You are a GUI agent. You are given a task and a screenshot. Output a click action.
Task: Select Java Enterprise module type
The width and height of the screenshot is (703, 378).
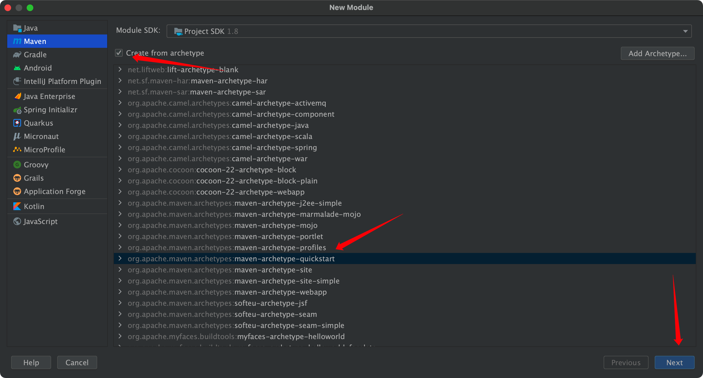[x=49, y=96]
